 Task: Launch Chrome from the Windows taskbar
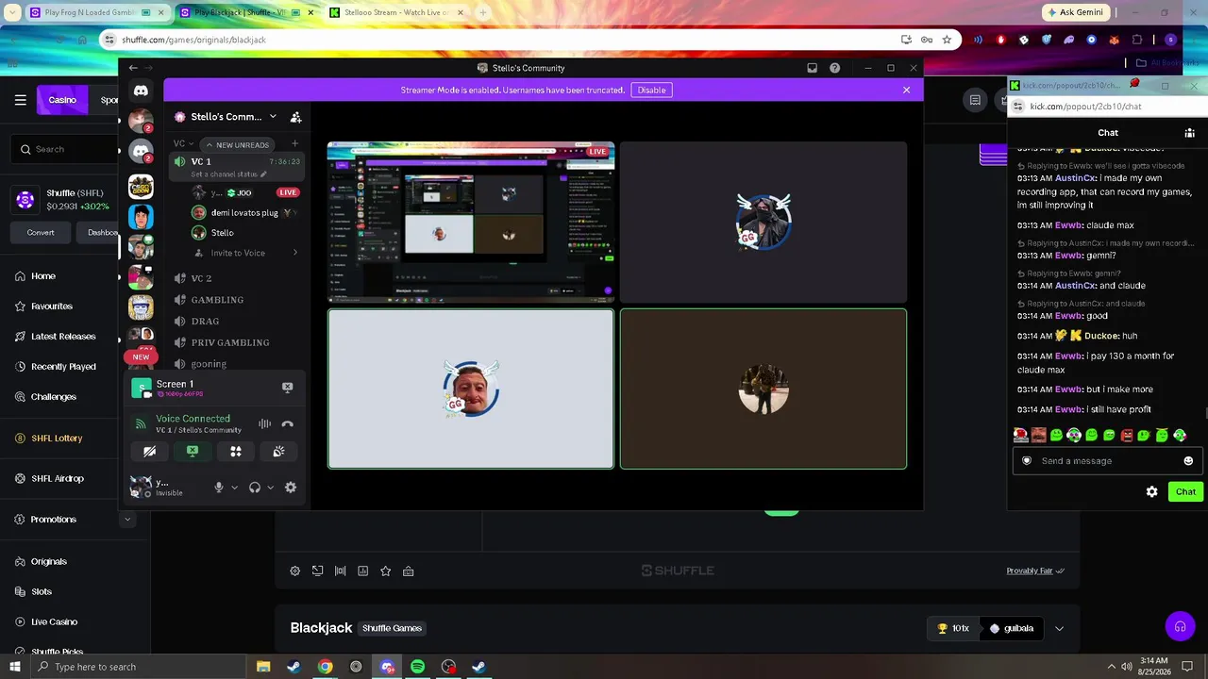[325, 667]
